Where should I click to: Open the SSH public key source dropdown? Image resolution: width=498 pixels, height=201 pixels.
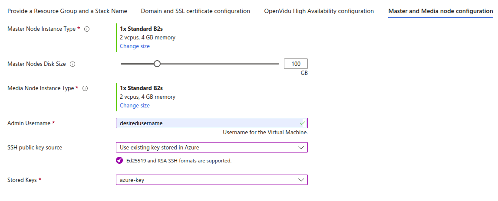[212, 147]
